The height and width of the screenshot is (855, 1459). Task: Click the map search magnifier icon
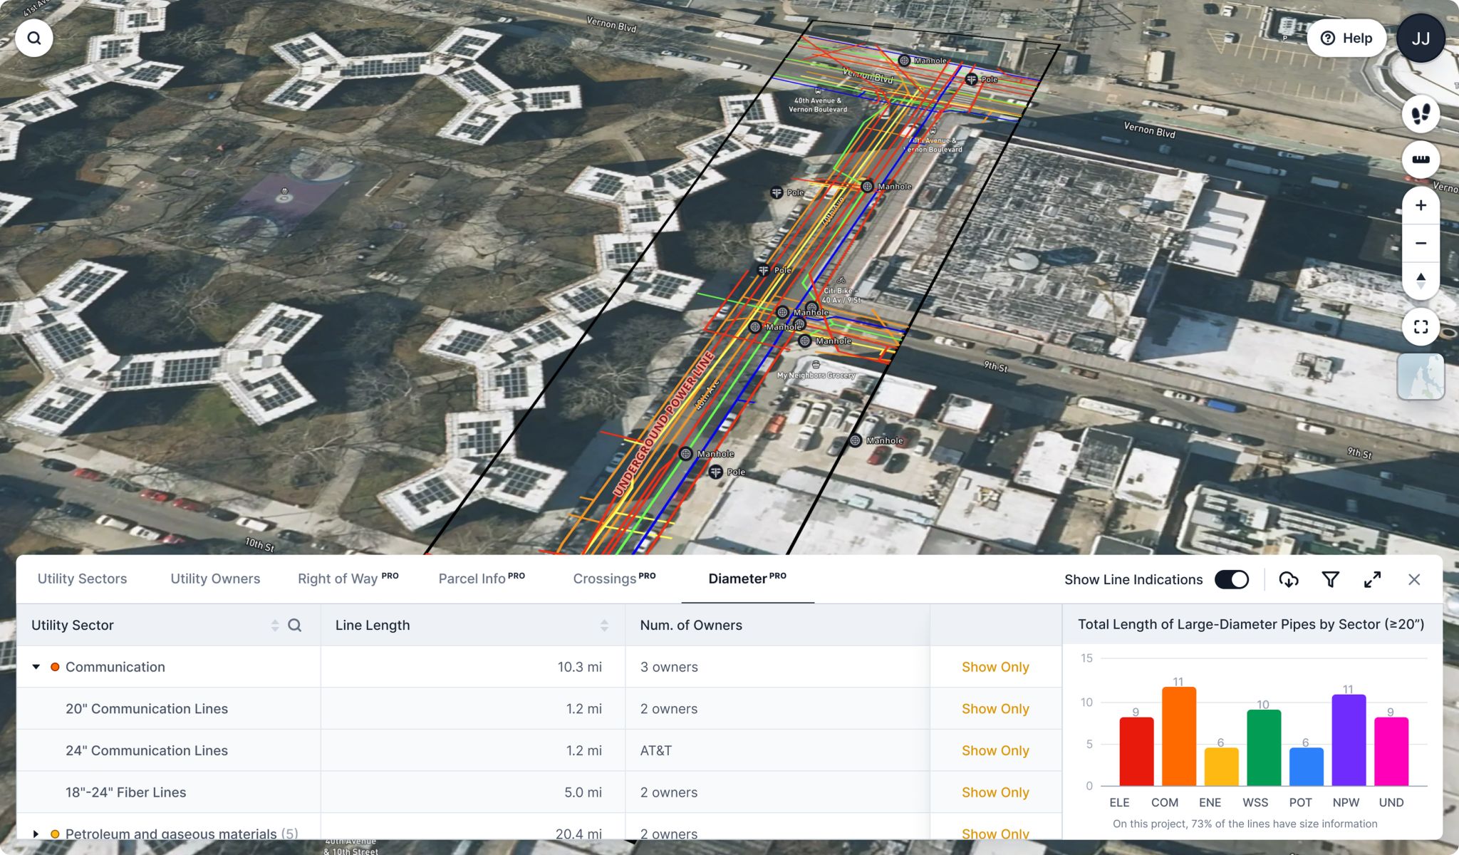(x=34, y=38)
